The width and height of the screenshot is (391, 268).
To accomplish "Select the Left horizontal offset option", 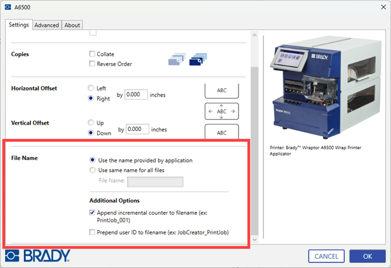I will click(x=91, y=88).
